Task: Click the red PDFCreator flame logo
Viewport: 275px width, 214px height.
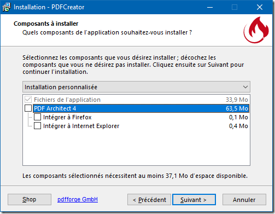Action: (x=256, y=30)
